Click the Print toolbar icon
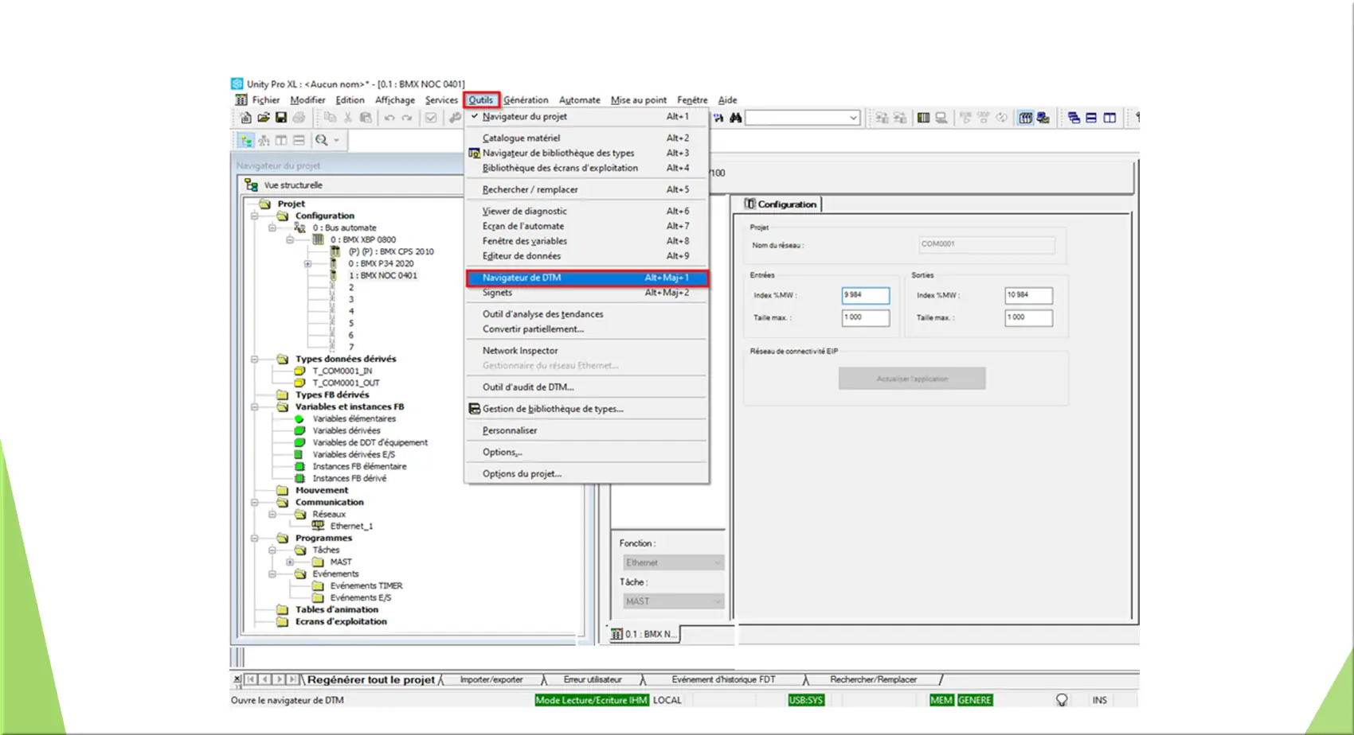The width and height of the screenshot is (1354, 735). point(299,118)
